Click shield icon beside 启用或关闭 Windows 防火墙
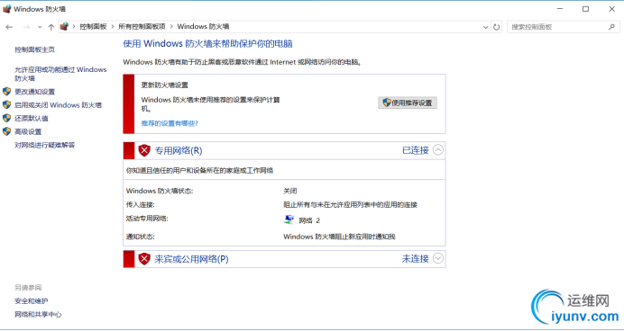624x331 pixels. point(7,104)
